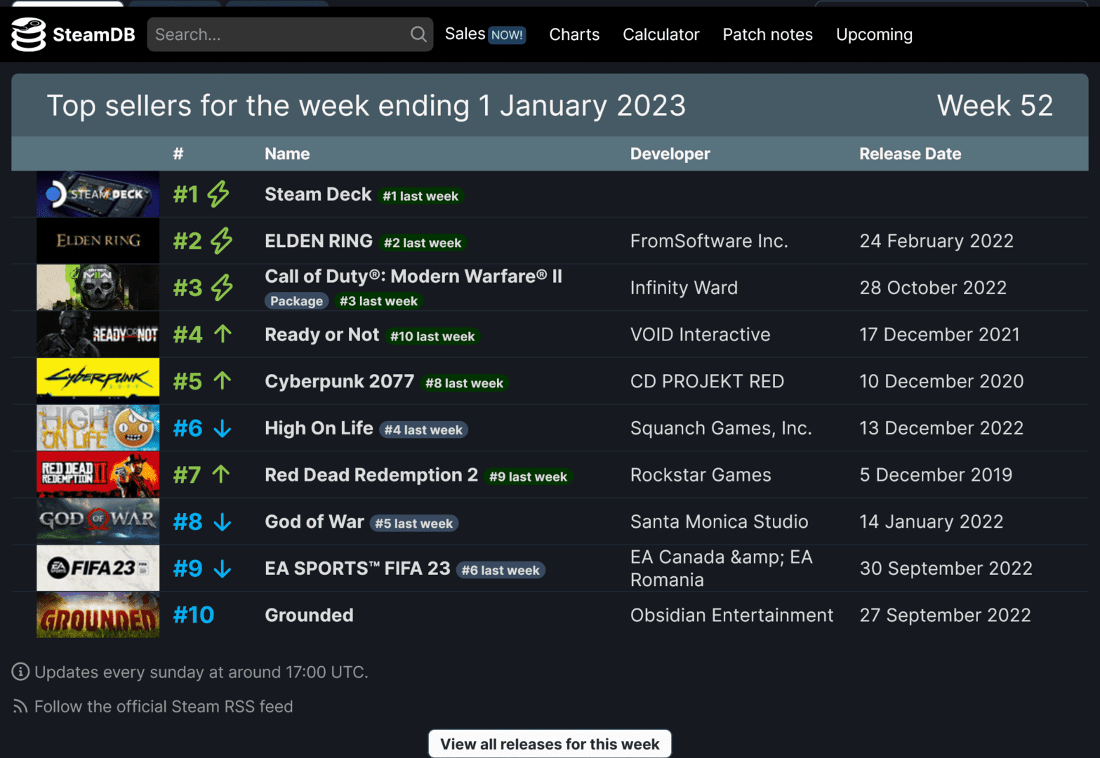
Task: Open the Grounded name link
Action: (x=309, y=615)
